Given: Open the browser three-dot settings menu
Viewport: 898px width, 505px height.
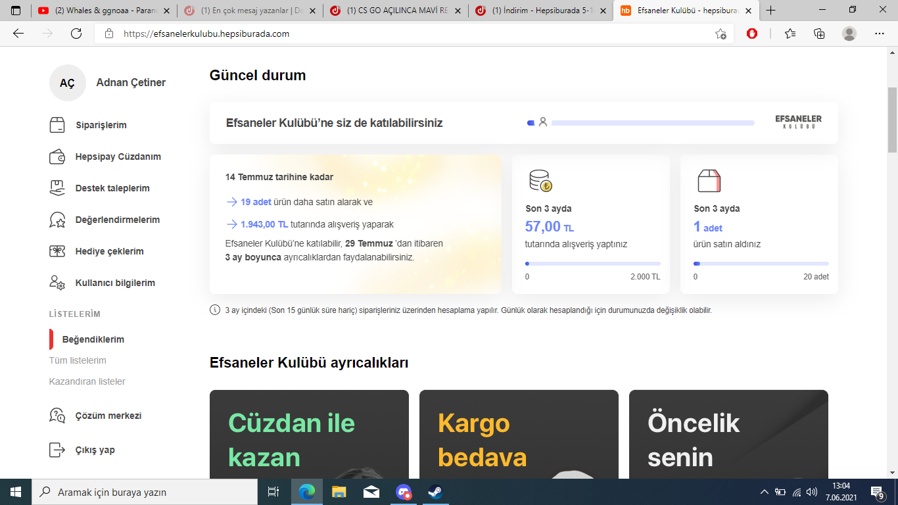Looking at the screenshot, I should pos(879,34).
